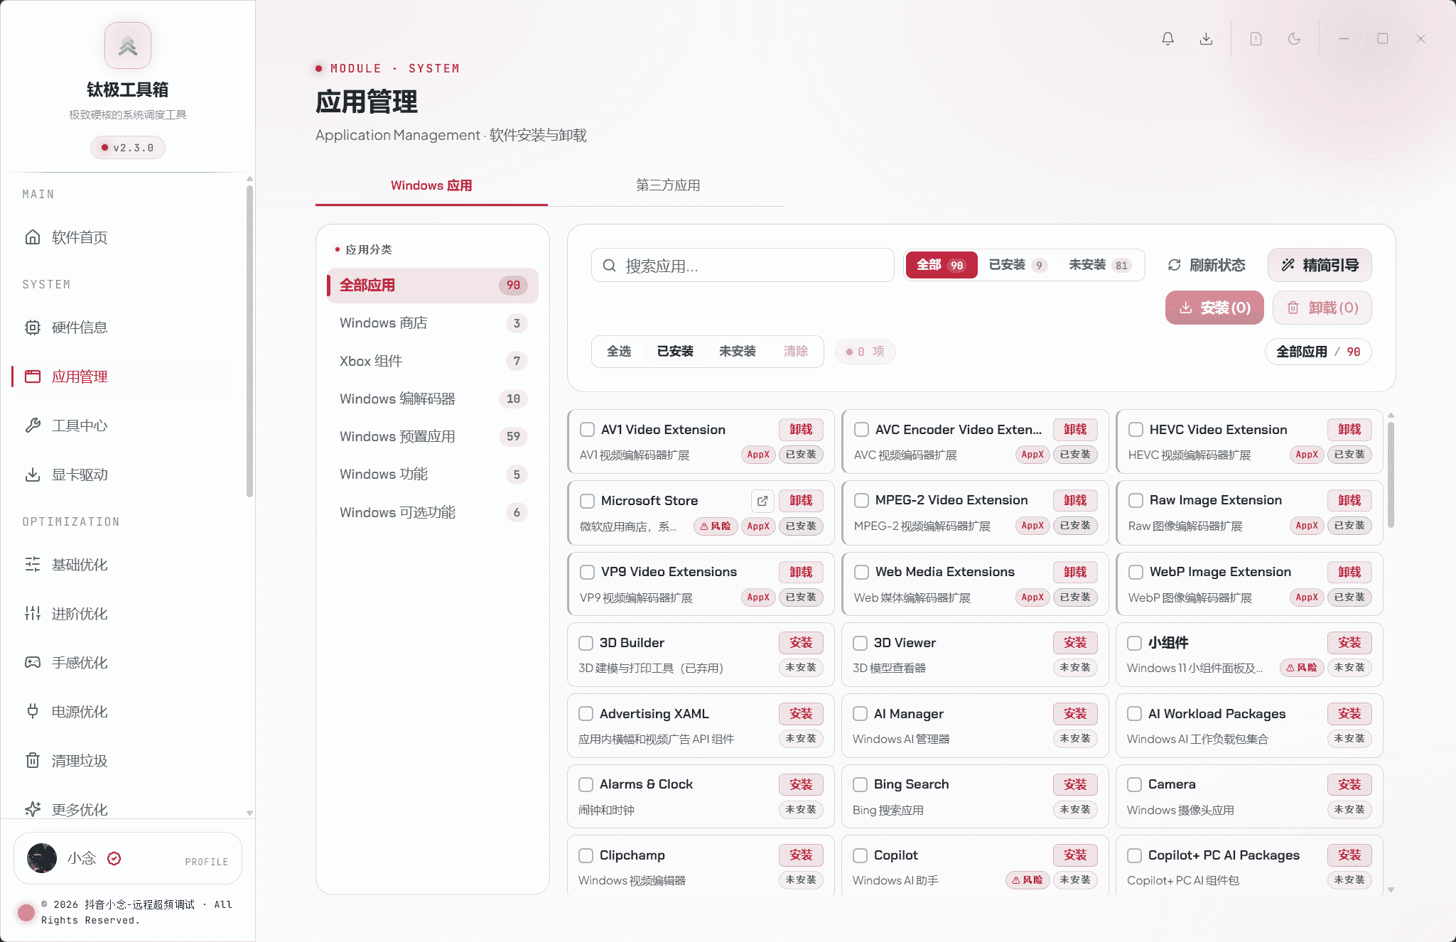Click the 小念 profile avatar
This screenshot has width=1456, height=942.
tap(42, 858)
